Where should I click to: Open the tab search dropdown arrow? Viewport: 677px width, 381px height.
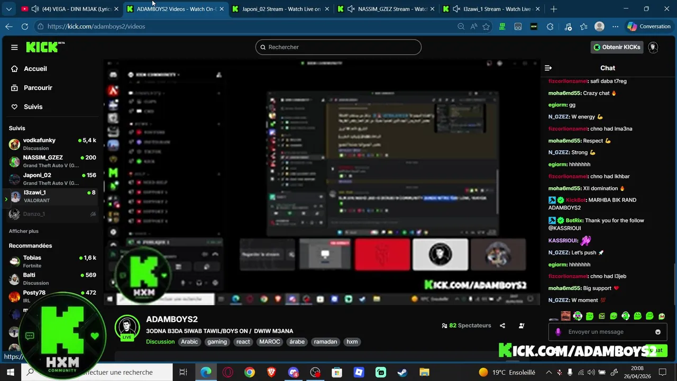(x=8, y=9)
